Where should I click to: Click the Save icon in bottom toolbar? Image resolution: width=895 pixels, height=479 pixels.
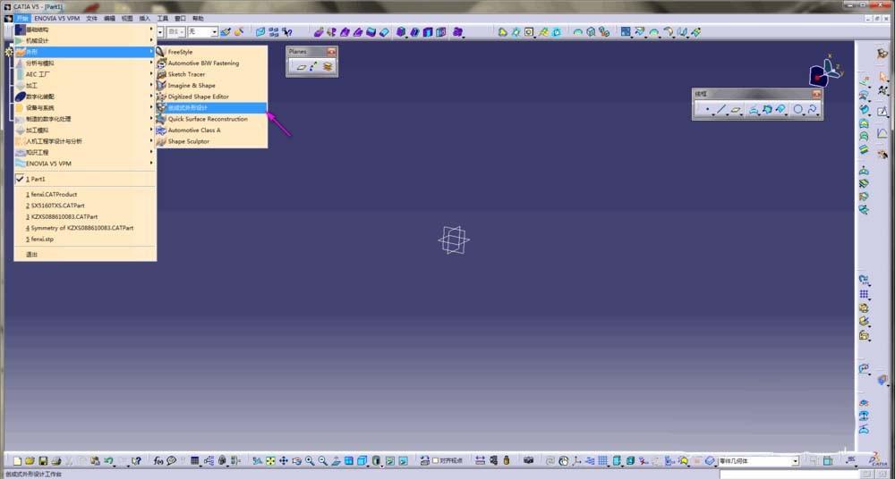pyautogui.click(x=43, y=461)
